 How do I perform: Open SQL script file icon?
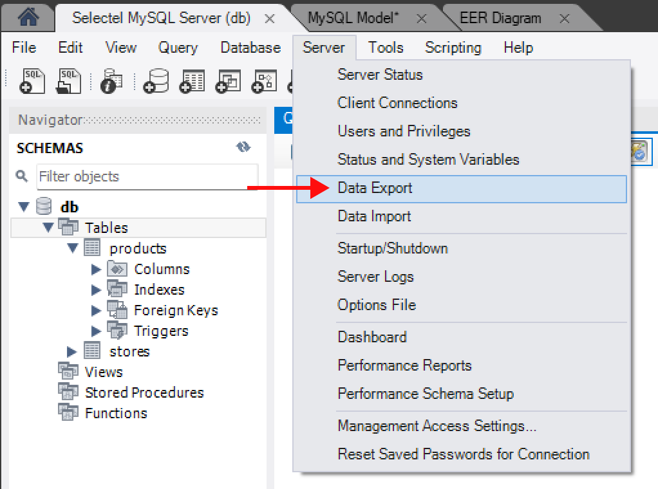tap(68, 81)
